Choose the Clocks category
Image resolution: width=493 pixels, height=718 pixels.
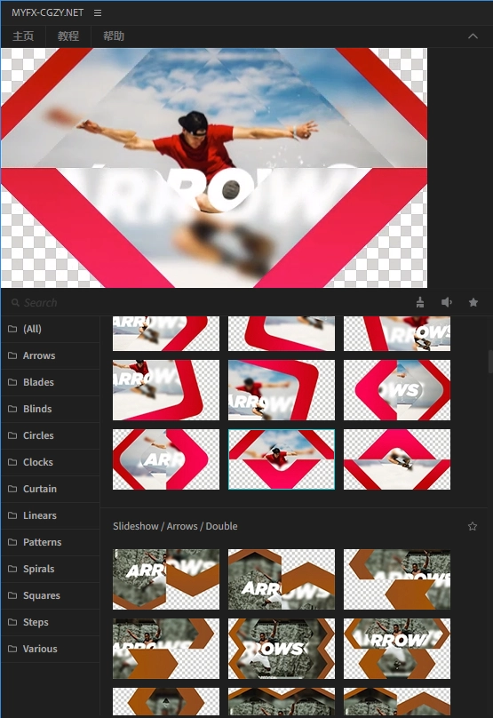(50, 462)
